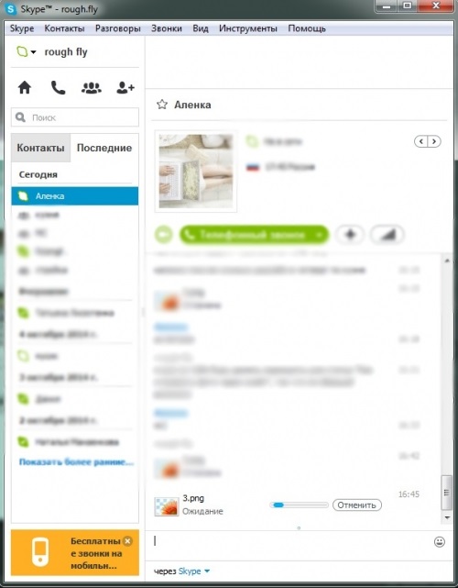The width and height of the screenshot is (458, 588).
Task: Close the orange free calls banner
Action: (127, 540)
